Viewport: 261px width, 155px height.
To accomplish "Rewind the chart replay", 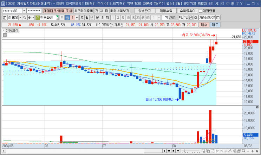I will click(169, 151).
